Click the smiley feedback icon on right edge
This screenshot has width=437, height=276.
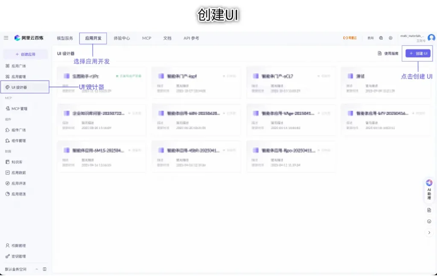tap(429, 221)
